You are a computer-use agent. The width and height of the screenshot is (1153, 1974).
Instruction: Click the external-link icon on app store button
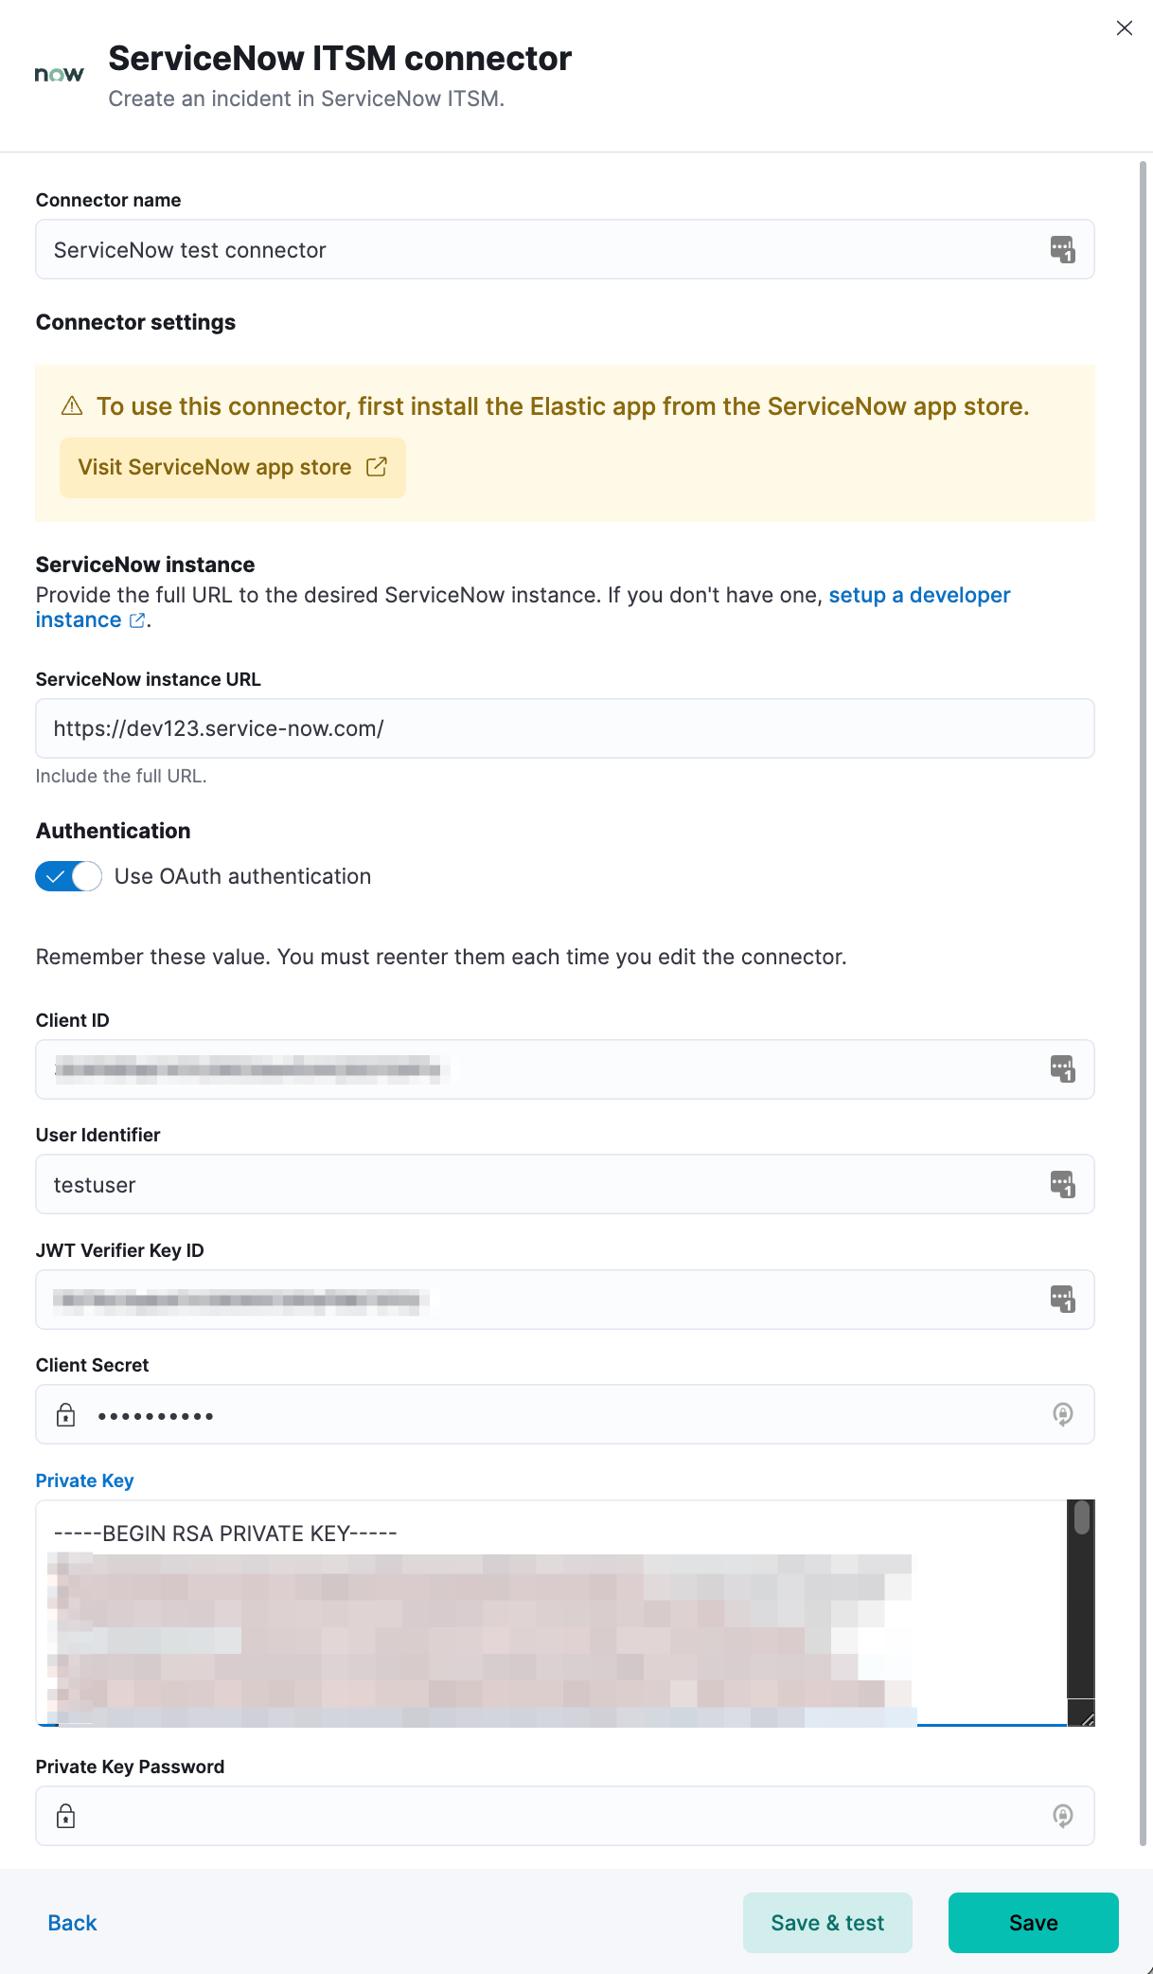pyautogui.click(x=378, y=467)
